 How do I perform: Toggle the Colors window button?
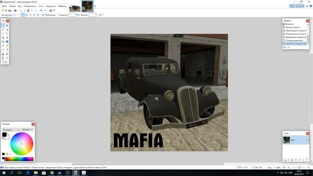(302, 6)
